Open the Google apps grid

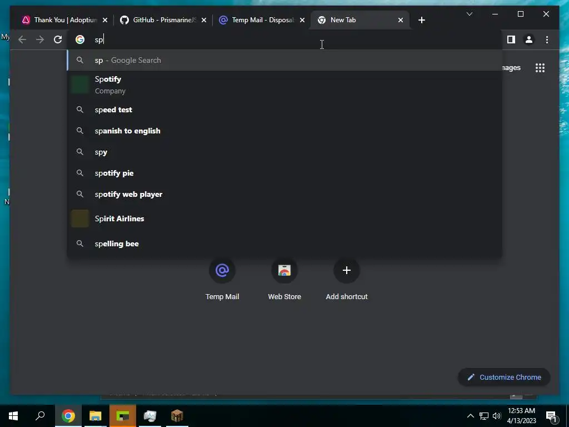coord(540,68)
